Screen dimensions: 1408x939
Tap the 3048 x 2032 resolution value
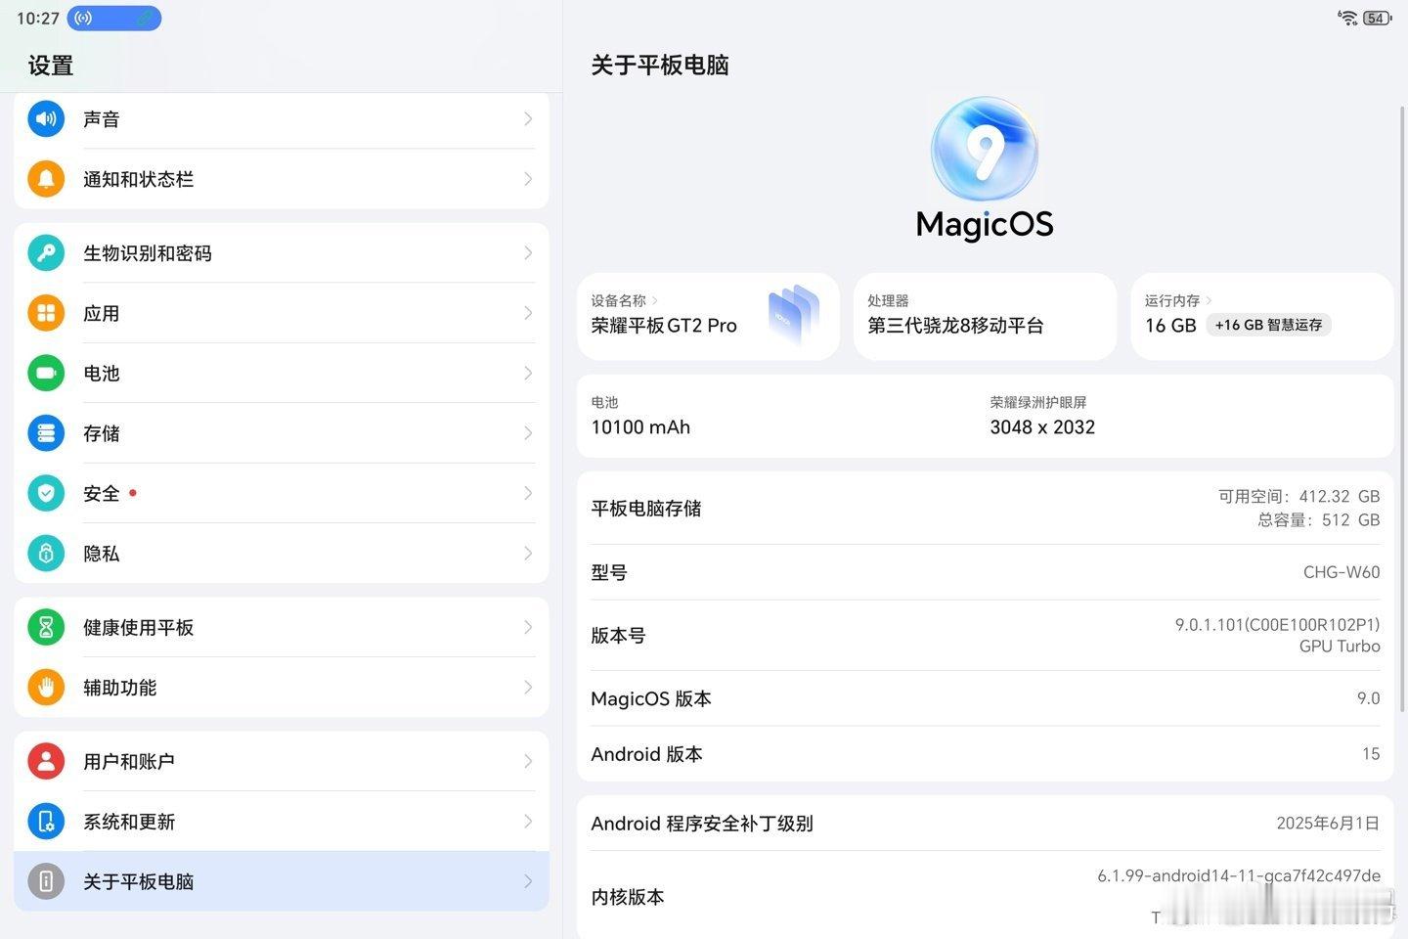[x=1042, y=427]
